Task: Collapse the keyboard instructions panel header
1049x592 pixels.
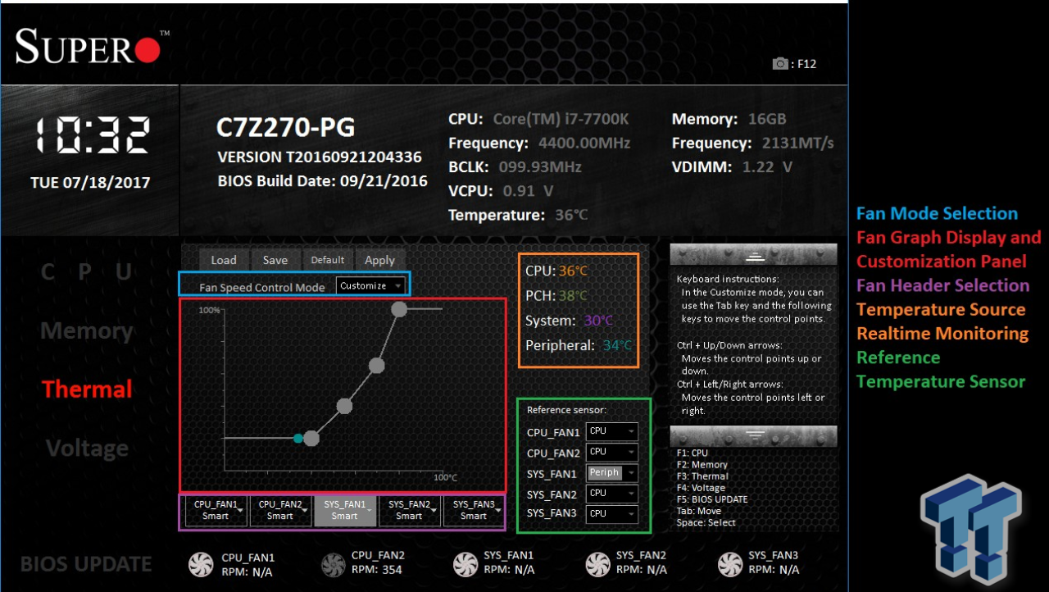Action: coord(753,254)
